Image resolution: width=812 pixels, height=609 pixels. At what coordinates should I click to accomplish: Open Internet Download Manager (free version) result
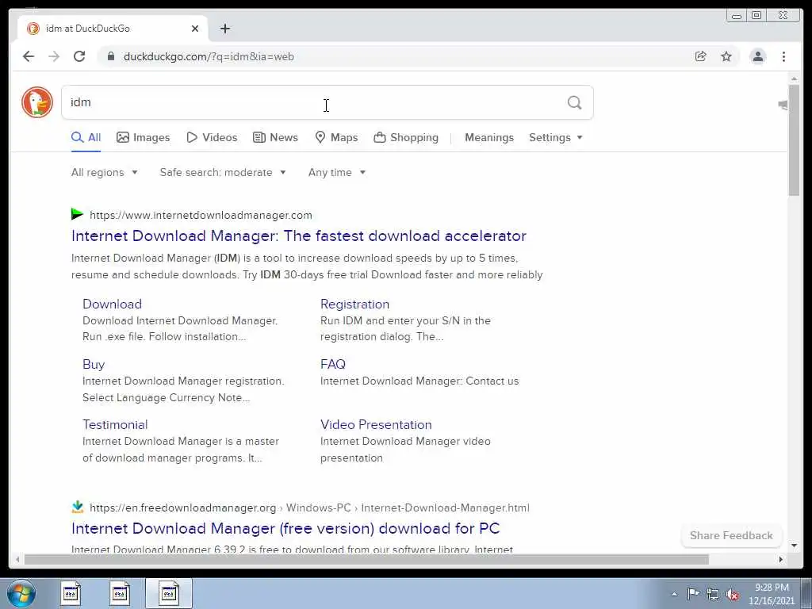click(x=285, y=528)
